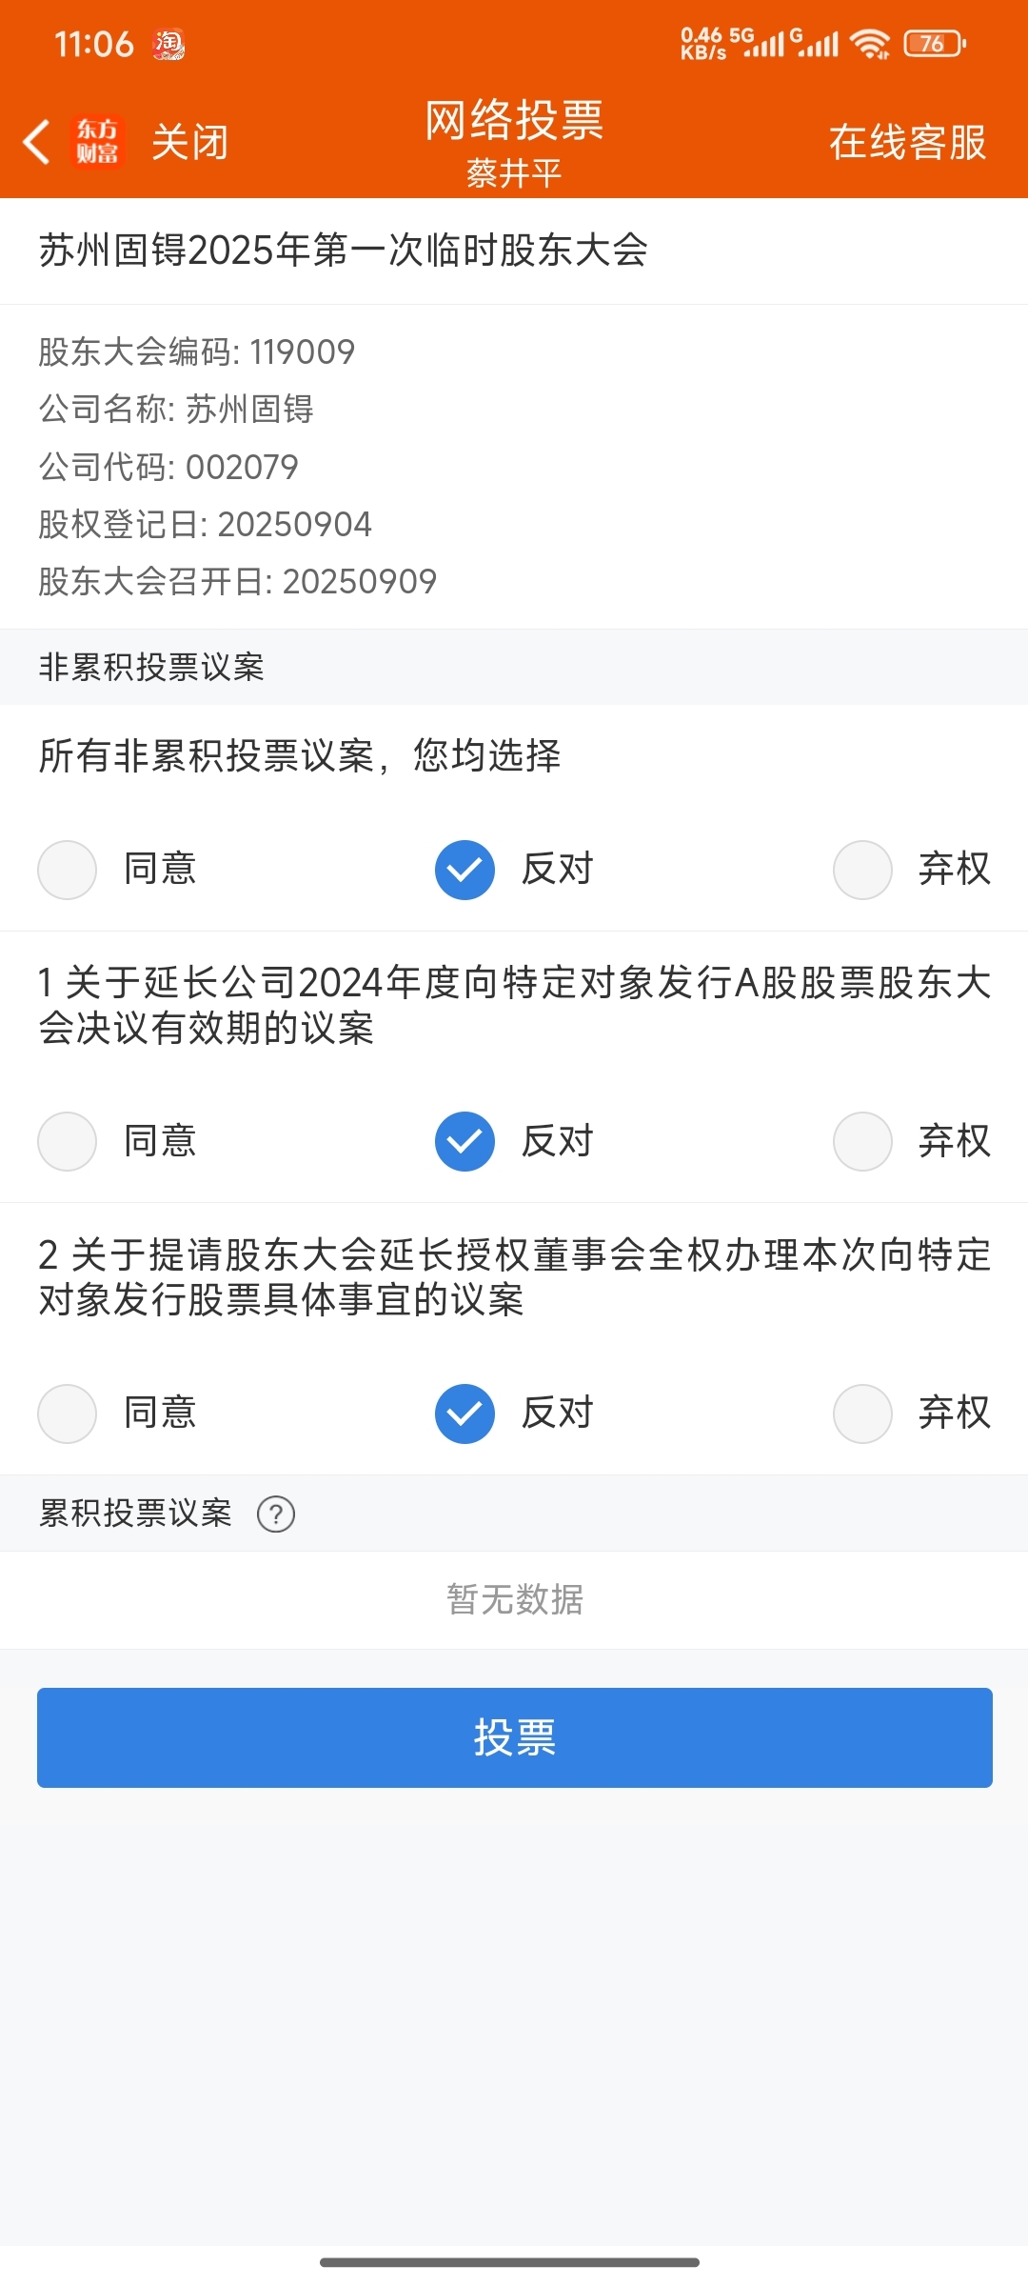
Task: Tap the Wi-Fi status icon
Action: tap(870, 44)
